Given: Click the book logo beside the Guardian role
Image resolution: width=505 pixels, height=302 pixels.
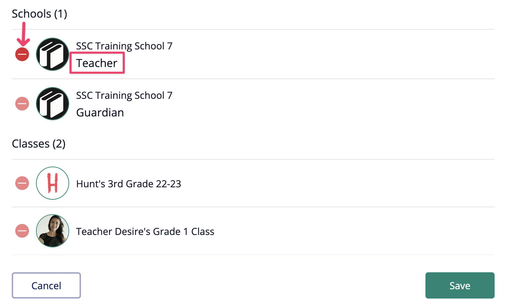Looking at the screenshot, I should [x=53, y=104].
